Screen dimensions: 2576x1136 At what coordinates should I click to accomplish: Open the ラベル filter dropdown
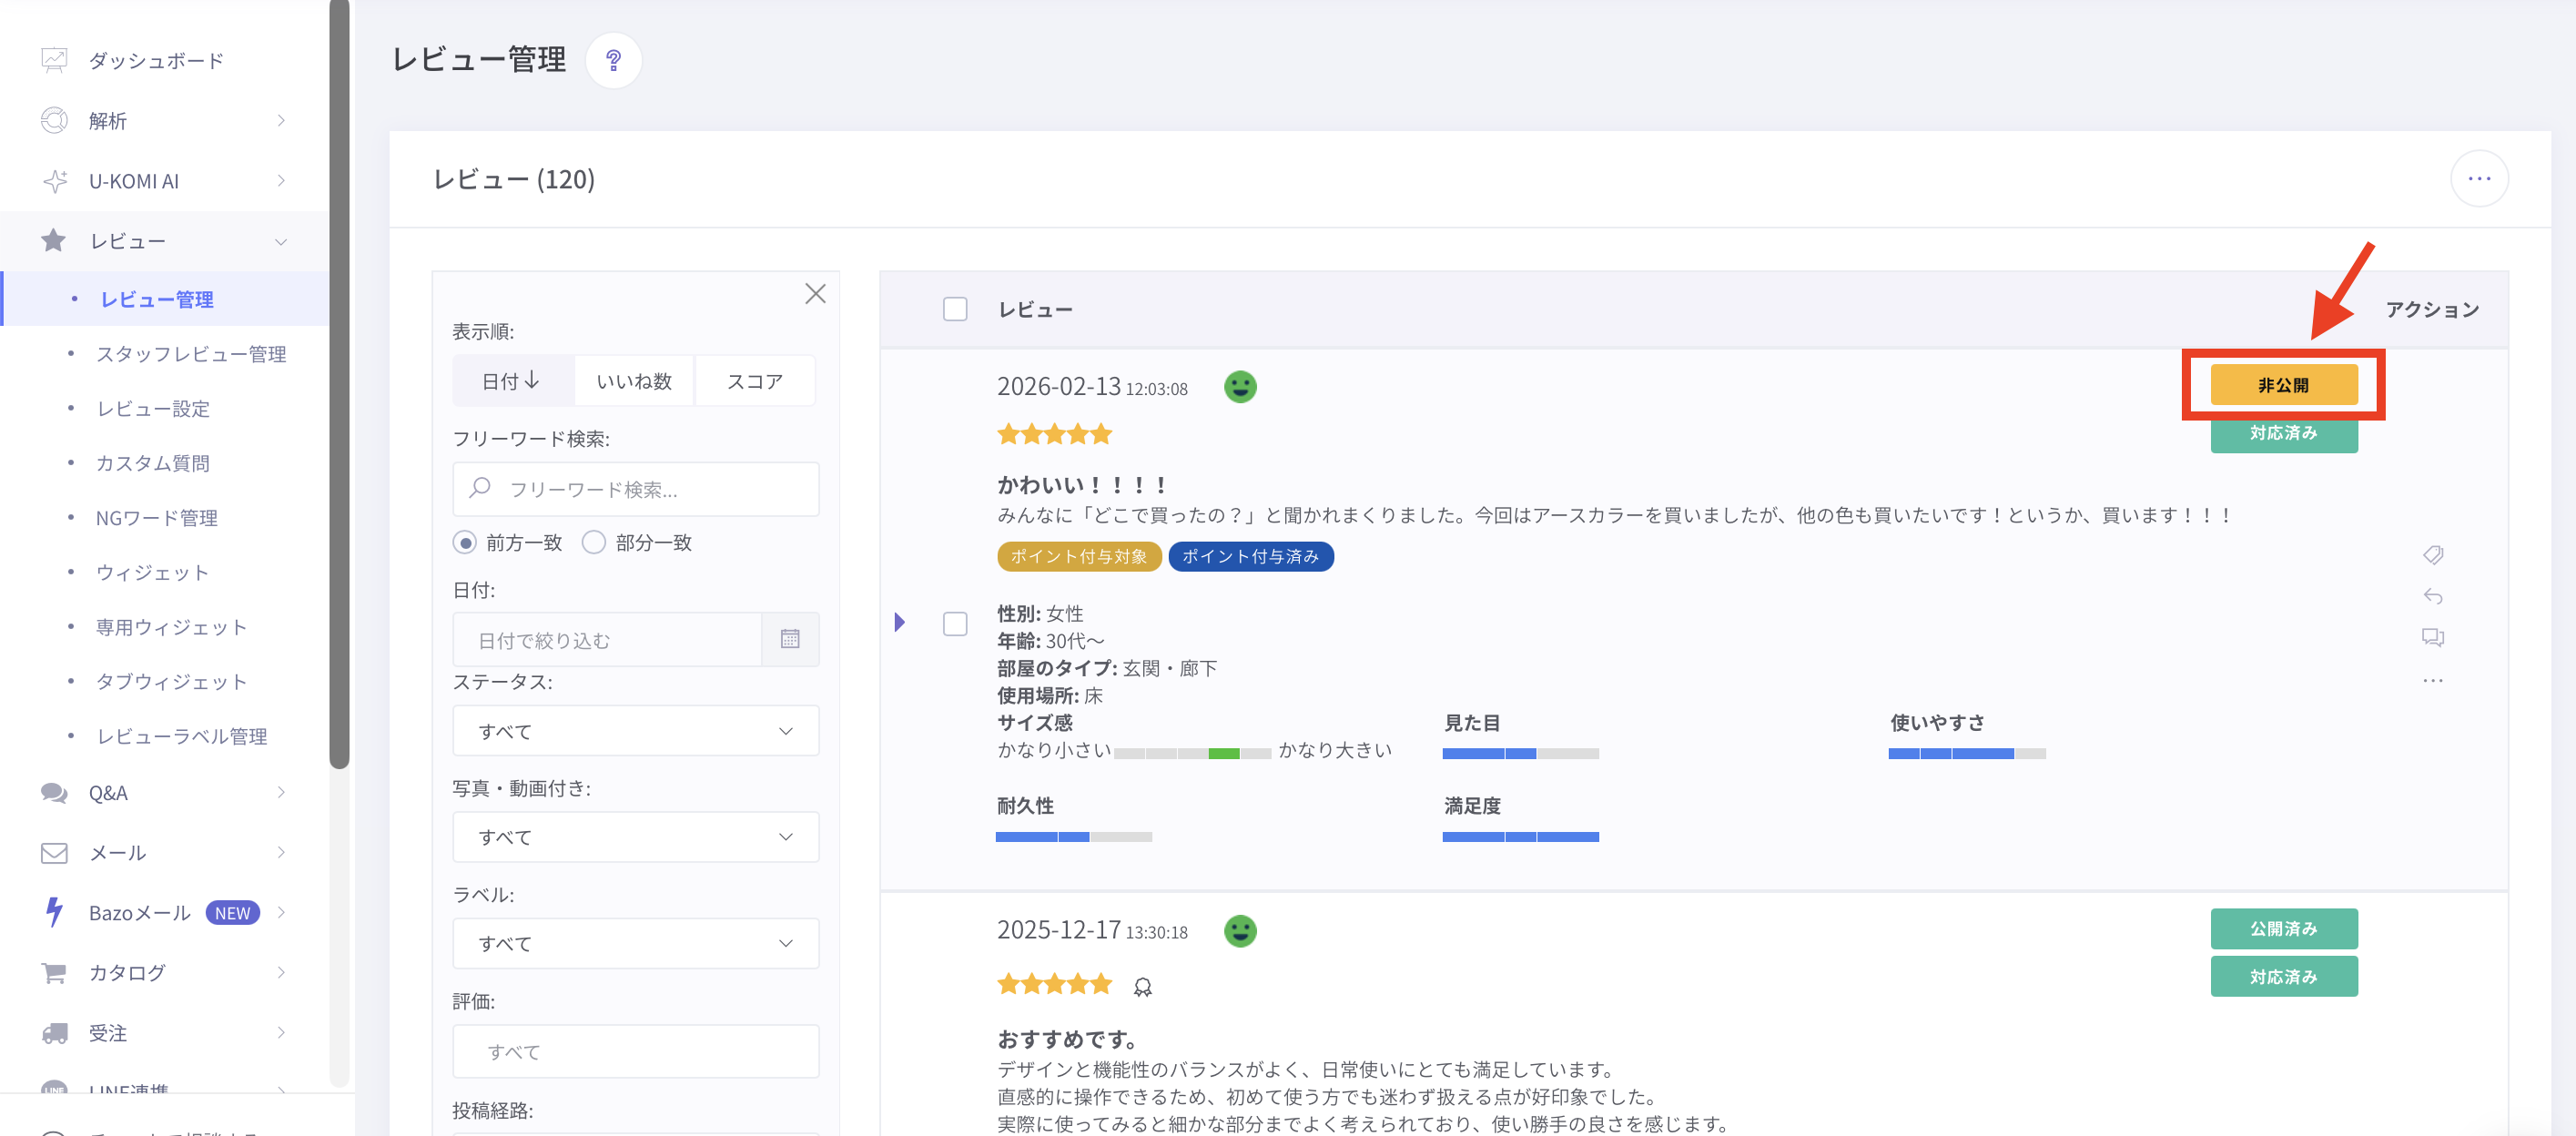(635, 943)
